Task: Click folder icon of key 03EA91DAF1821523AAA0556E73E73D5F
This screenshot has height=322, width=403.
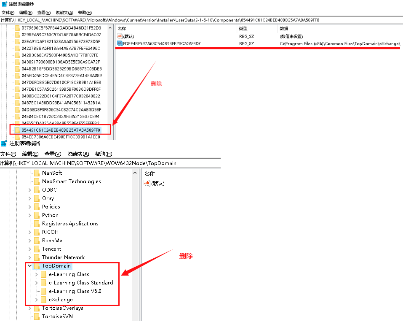Action: [17, 41]
